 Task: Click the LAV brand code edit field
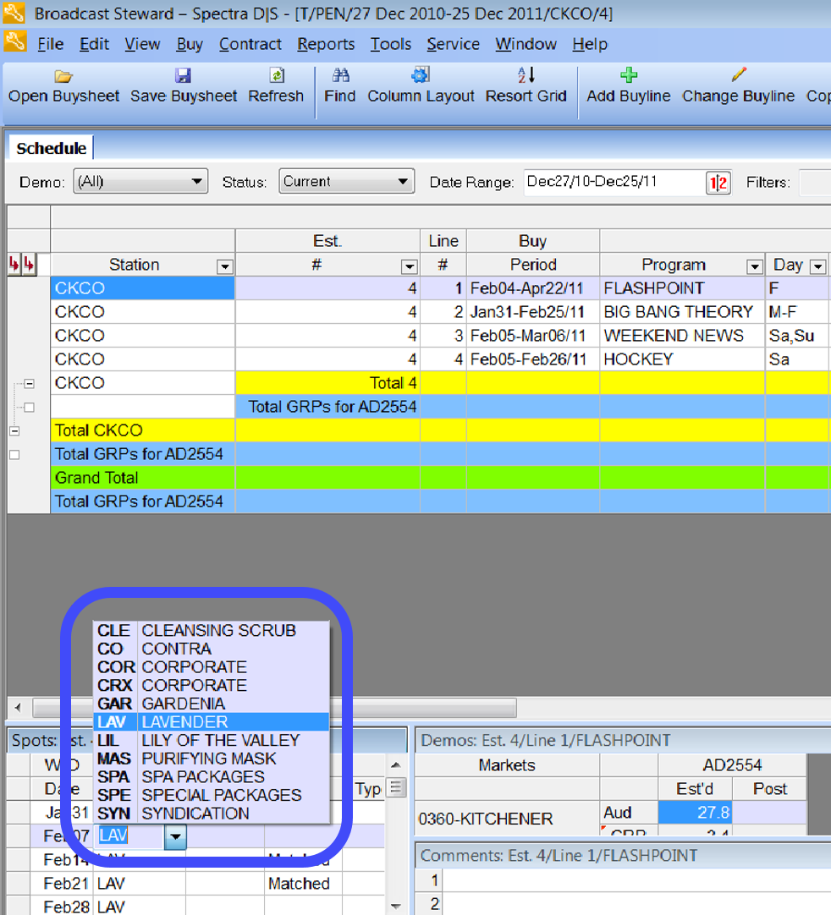click(129, 836)
